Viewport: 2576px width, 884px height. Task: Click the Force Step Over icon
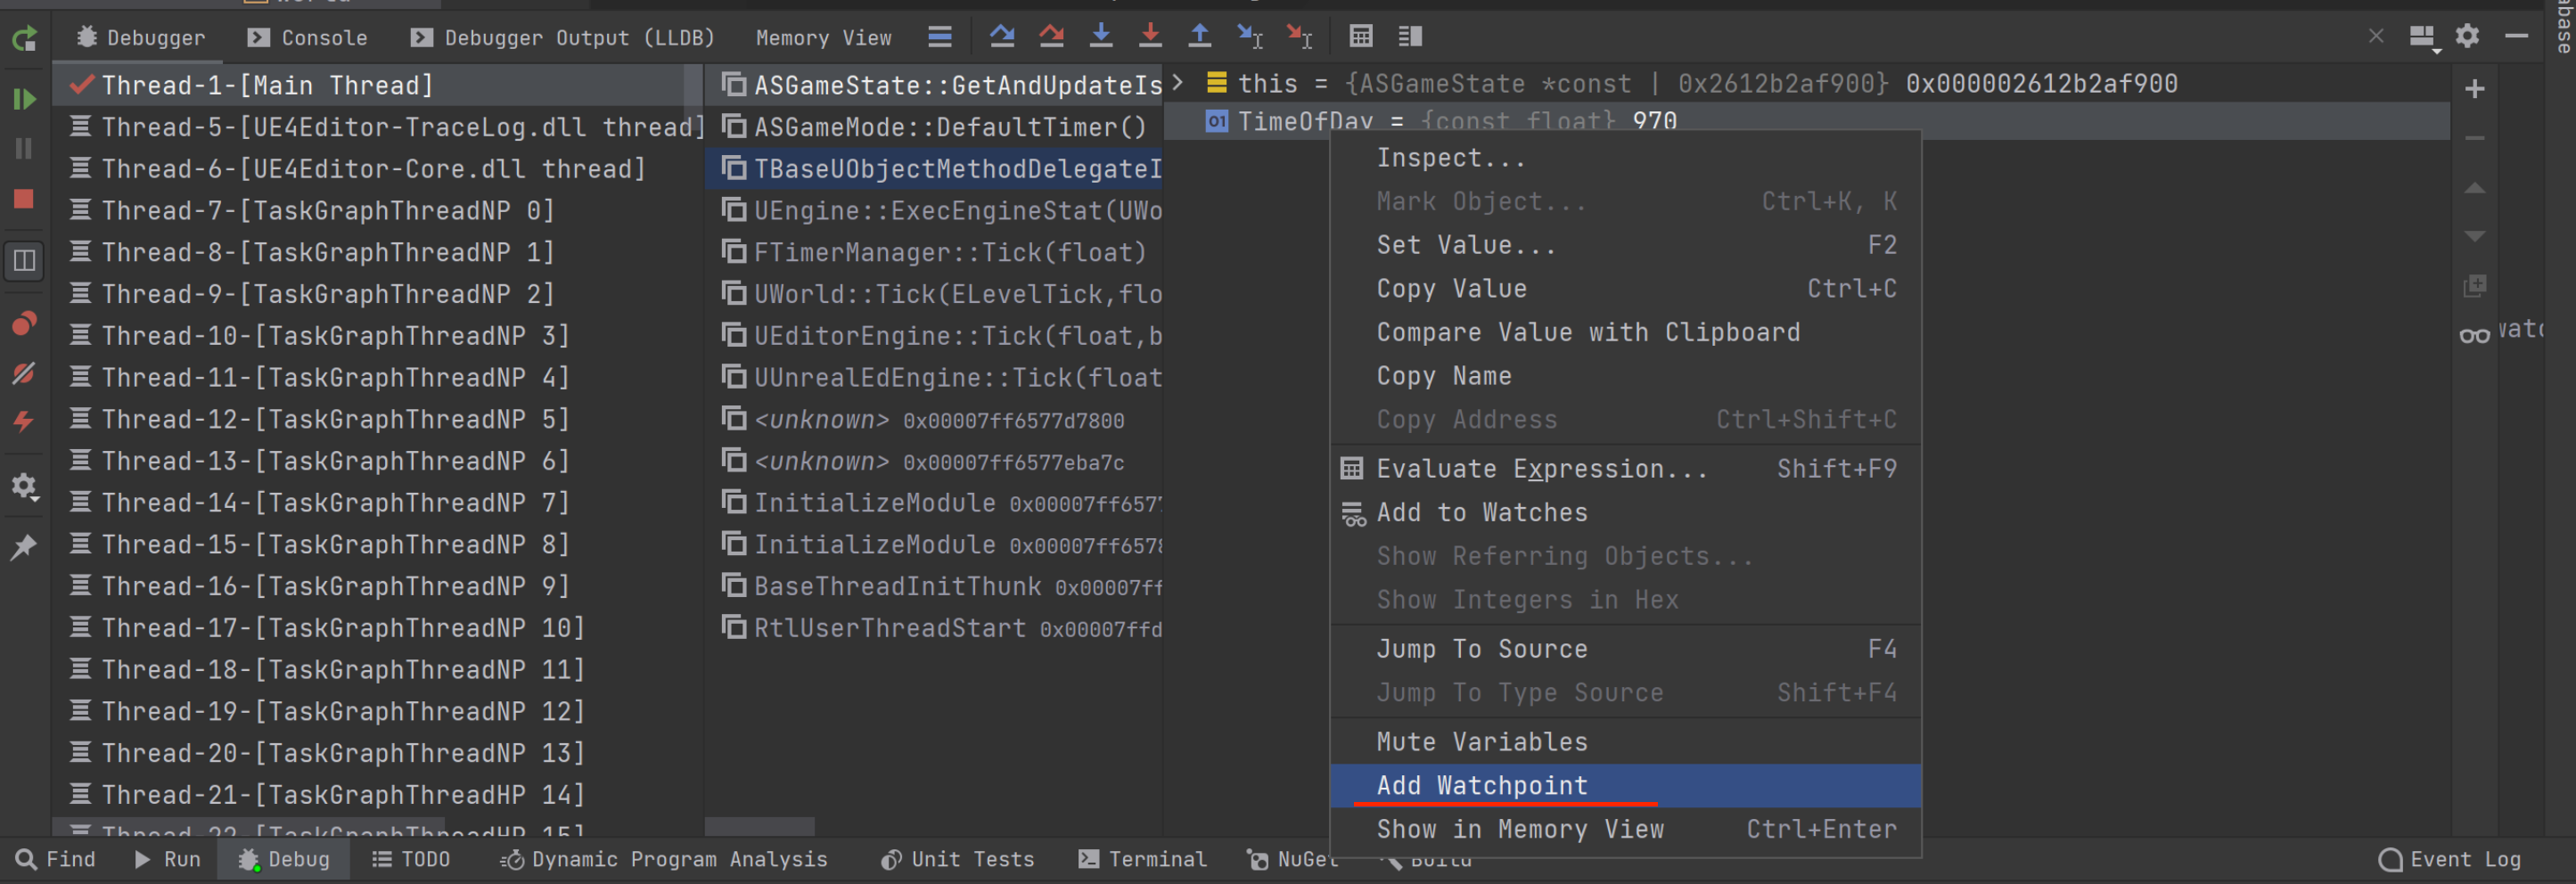[x=1051, y=37]
